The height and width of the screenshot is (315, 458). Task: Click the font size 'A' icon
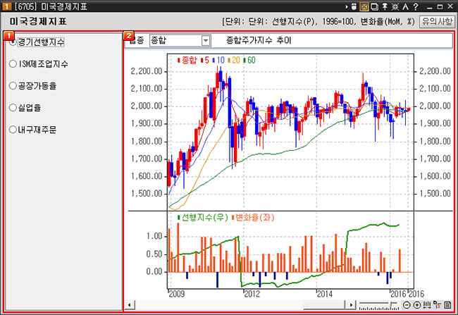pos(405,6)
